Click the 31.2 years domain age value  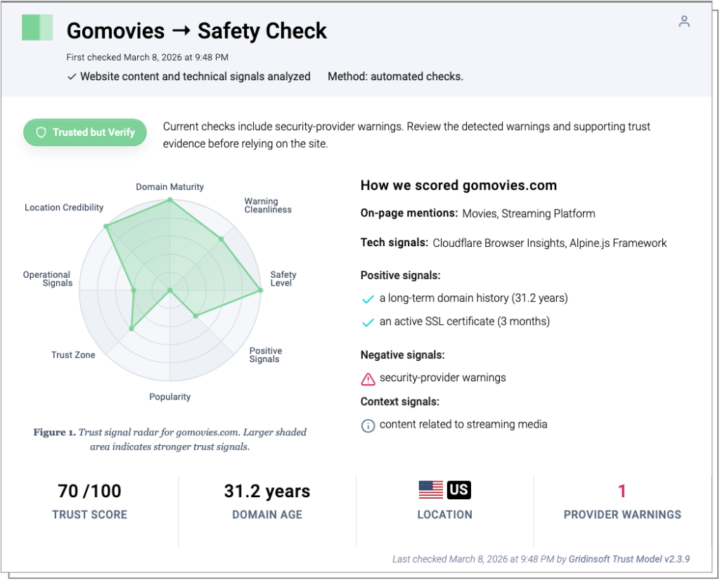pos(267,491)
